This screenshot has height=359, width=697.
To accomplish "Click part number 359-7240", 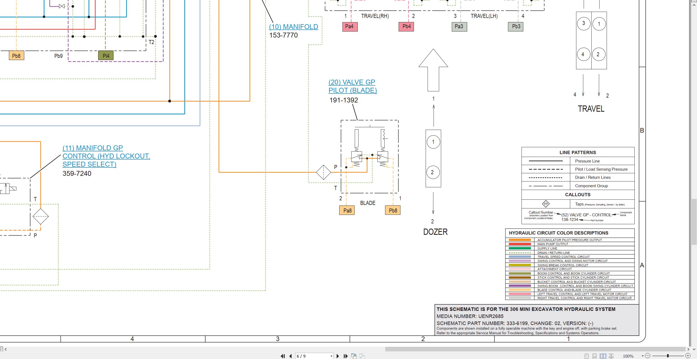I will click(77, 173).
